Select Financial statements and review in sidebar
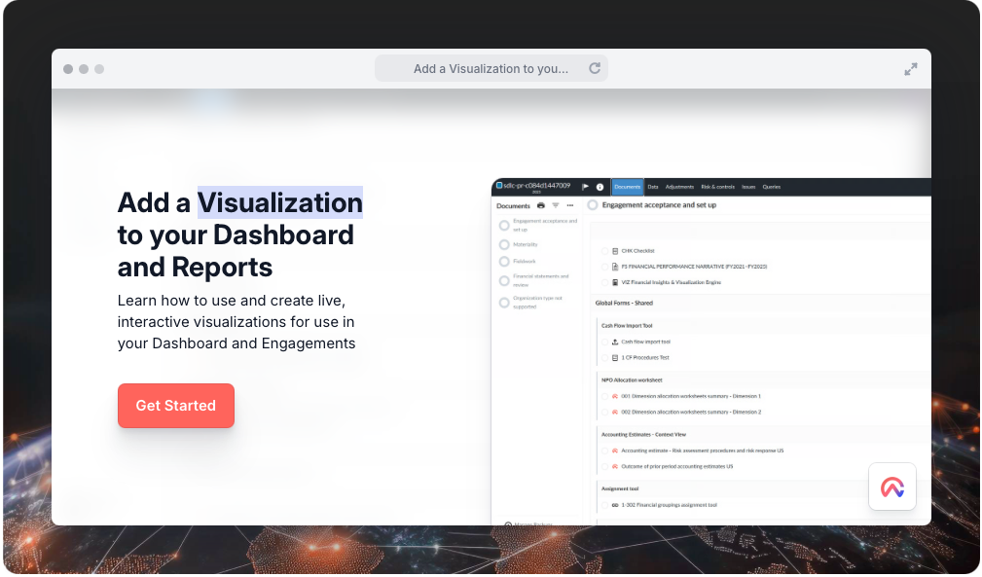 [541, 280]
